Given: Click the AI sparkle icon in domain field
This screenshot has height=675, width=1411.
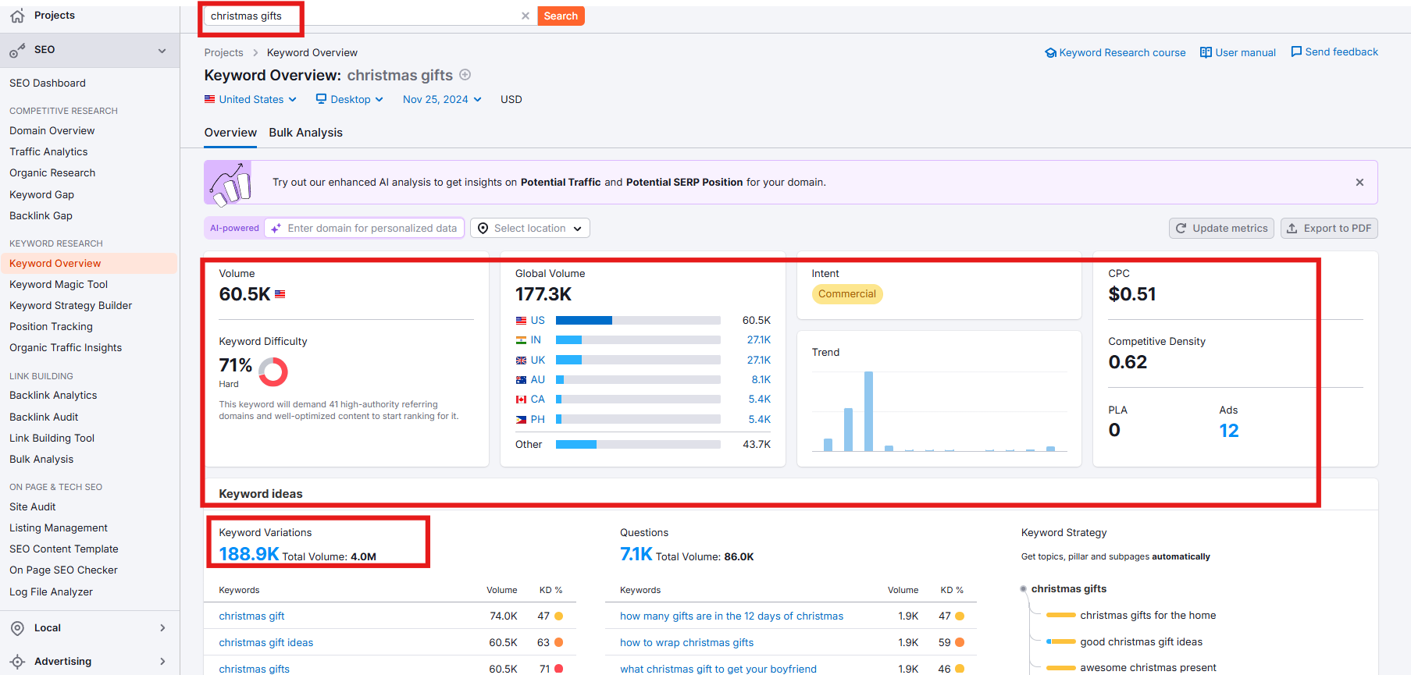Looking at the screenshot, I should 276,228.
